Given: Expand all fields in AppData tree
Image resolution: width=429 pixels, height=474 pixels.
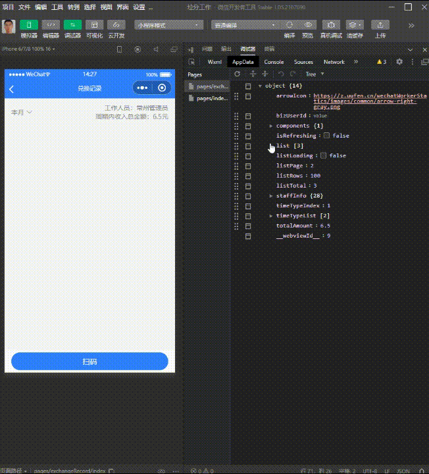Looking at the screenshot, I should point(253,74).
